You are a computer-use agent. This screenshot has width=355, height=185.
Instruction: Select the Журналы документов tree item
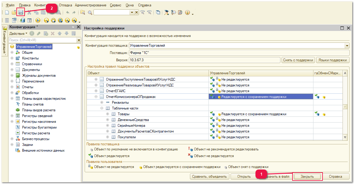click(x=39, y=76)
